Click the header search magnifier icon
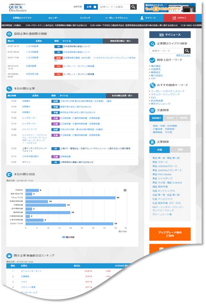 pyautogui.click(x=133, y=7)
